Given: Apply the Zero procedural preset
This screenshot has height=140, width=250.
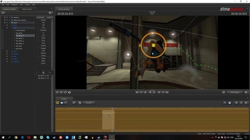Looking at the screenshot, I should click(x=43, y=23).
